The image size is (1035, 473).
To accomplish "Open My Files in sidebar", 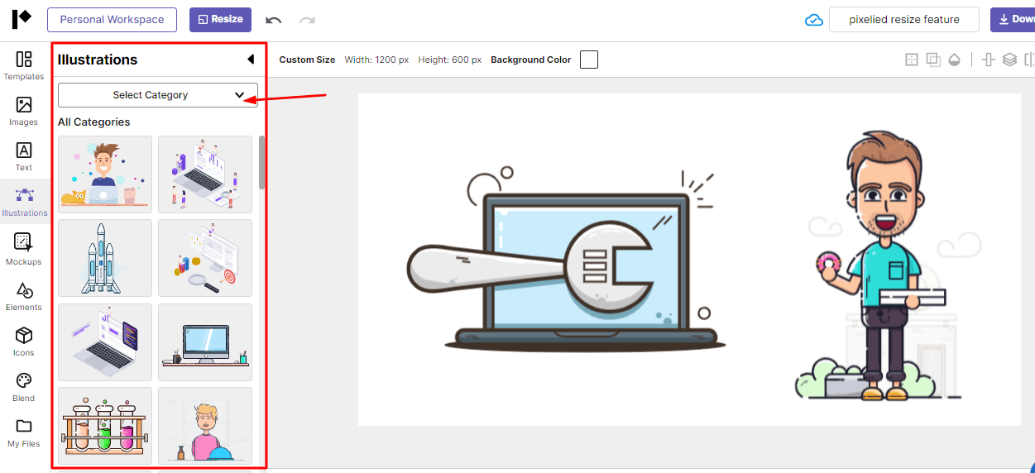I will (24, 432).
